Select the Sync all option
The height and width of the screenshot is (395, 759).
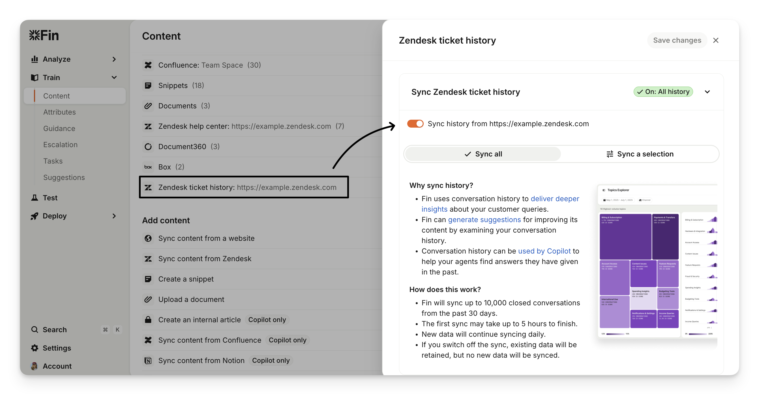[483, 154]
